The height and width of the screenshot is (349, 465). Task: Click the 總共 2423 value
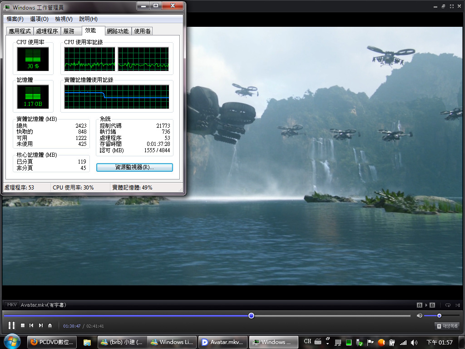coord(81,126)
